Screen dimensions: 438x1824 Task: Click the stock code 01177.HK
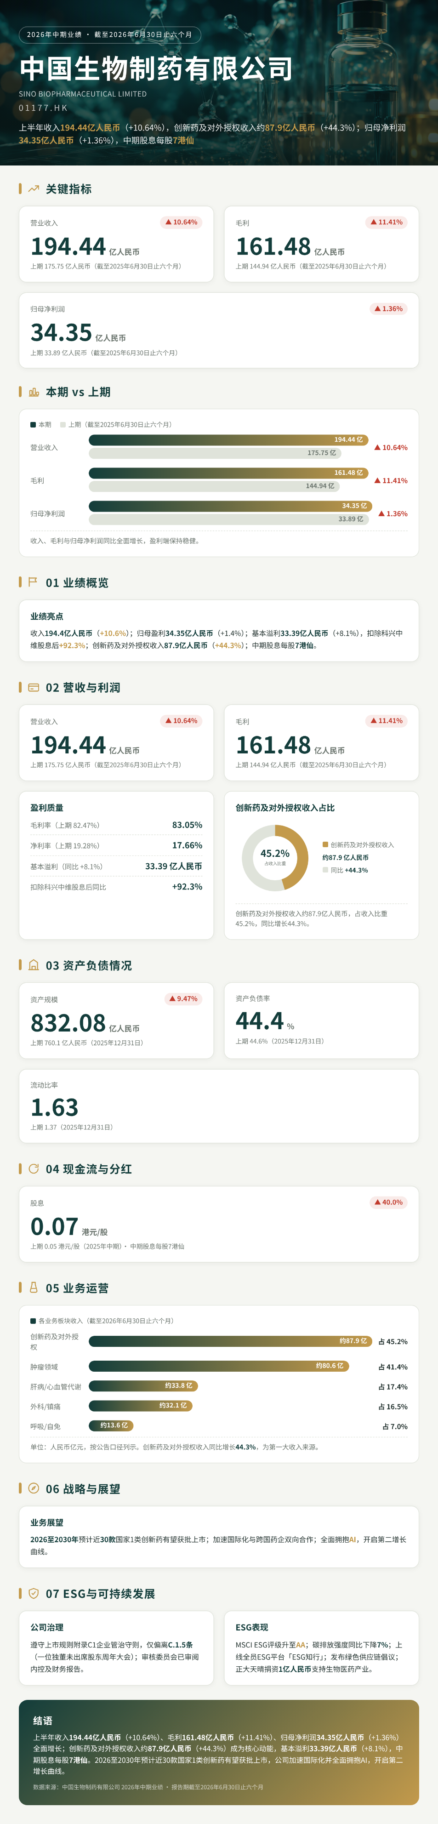pyautogui.click(x=43, y=108)
